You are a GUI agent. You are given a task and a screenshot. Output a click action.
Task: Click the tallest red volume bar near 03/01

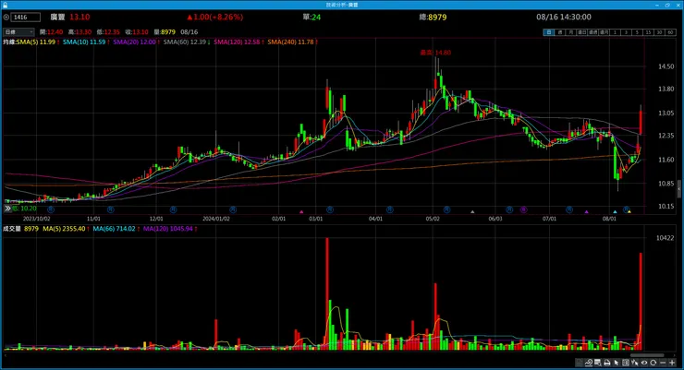point(327,293)
